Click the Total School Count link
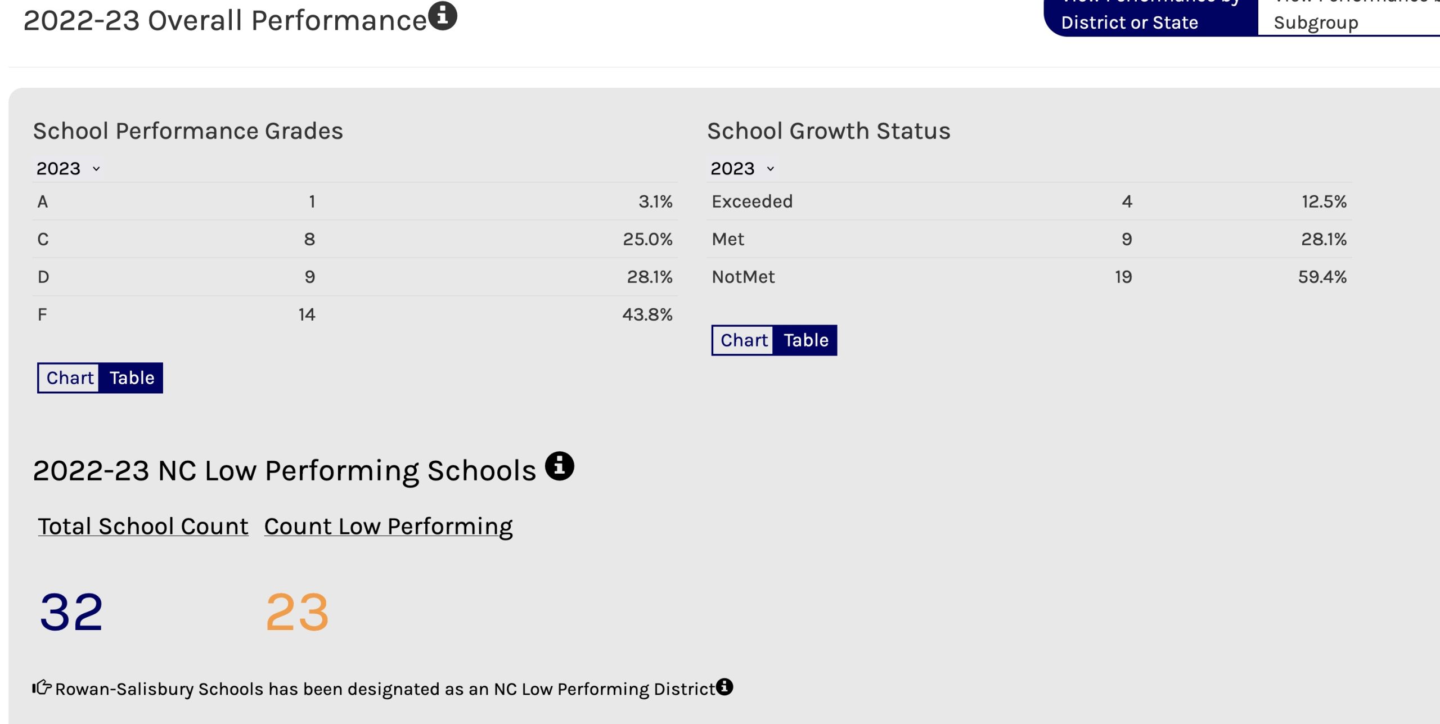 click(143, 526)
